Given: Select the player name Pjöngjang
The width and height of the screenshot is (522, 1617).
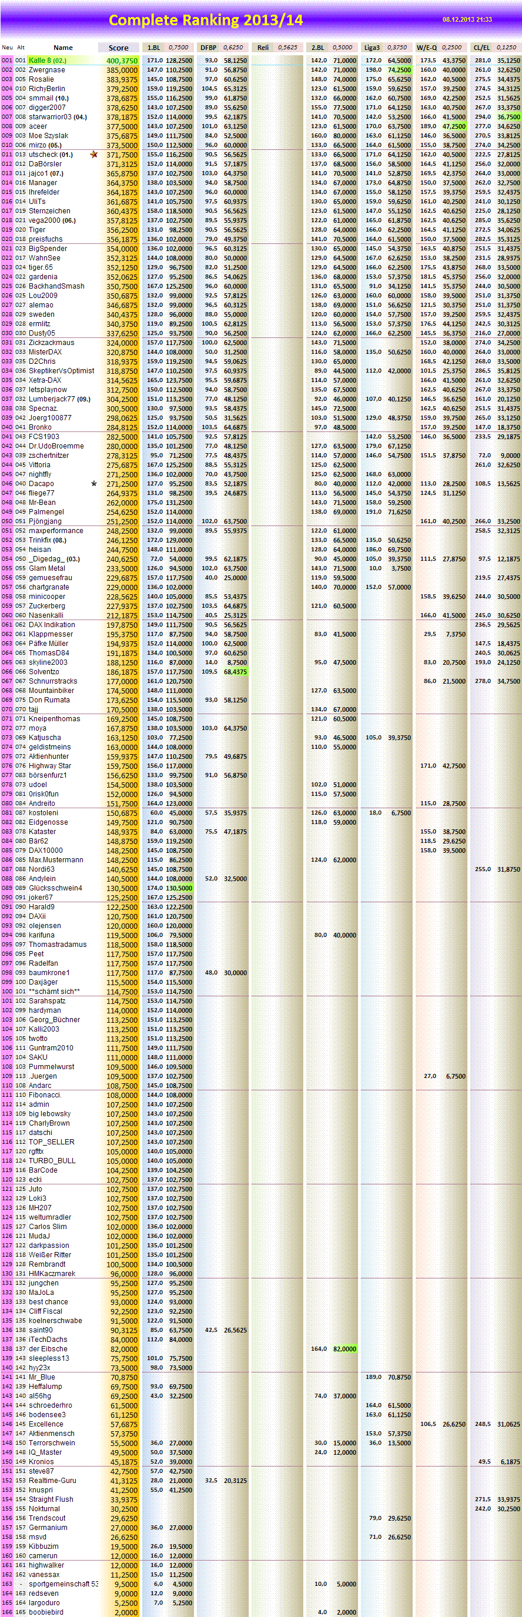Looking at the screenshot, I should [45, 521].
